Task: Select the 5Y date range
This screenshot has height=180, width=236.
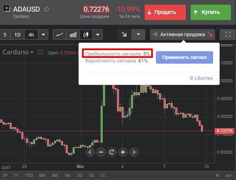Action: coord(5,175)
